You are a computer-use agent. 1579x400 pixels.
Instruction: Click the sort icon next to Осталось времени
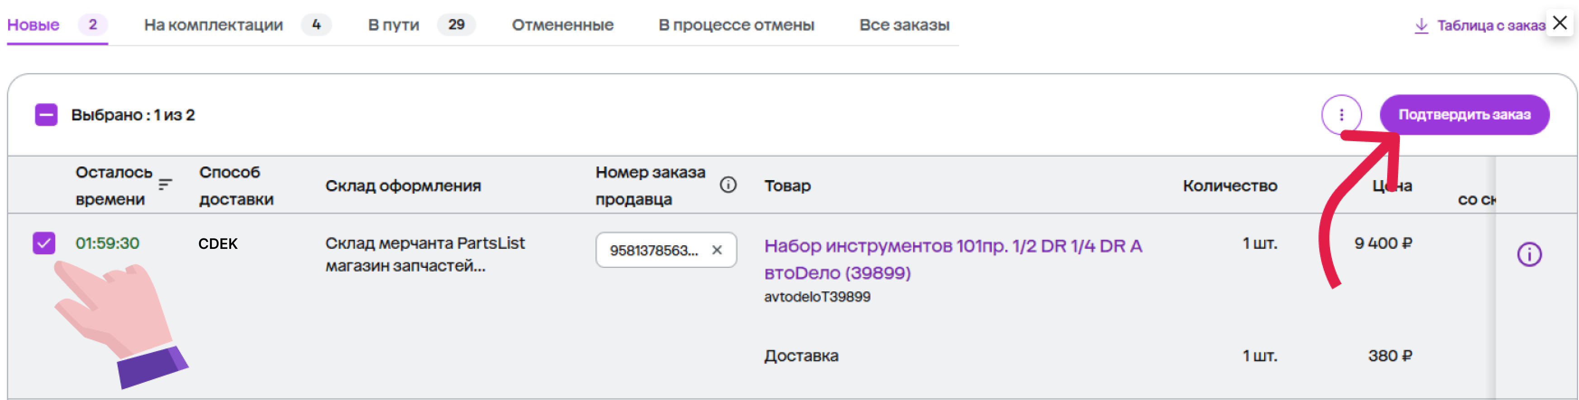[165, 184]
